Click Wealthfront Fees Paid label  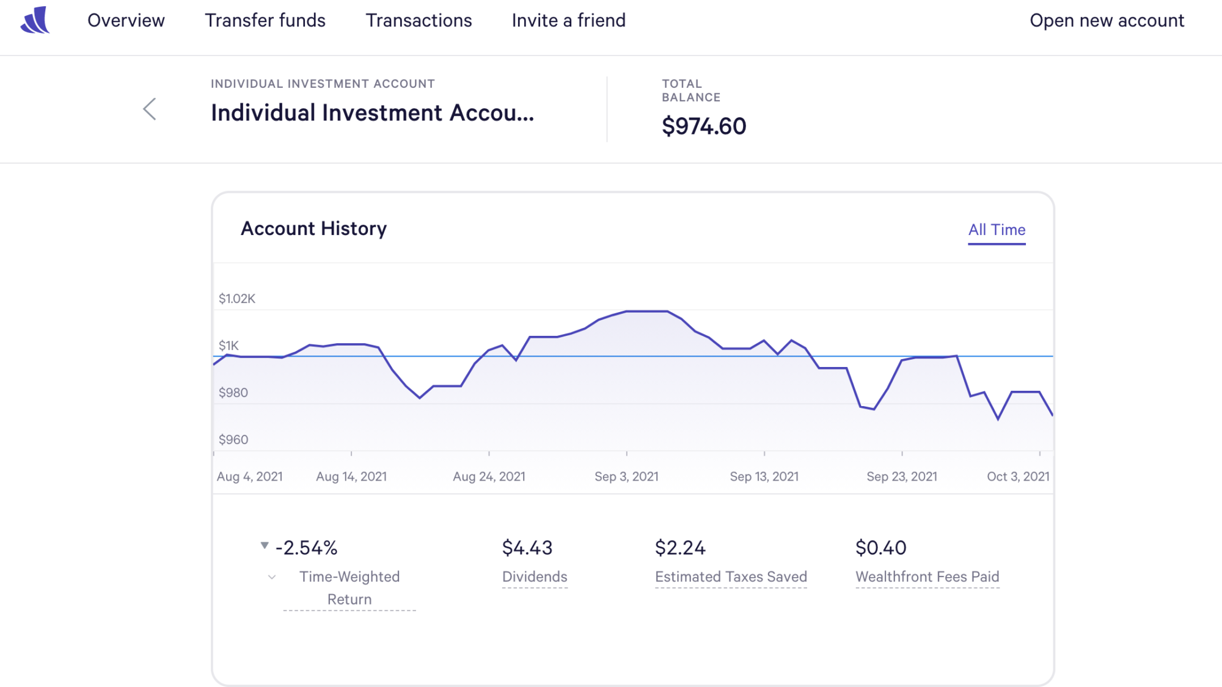[x=927, y=576]
